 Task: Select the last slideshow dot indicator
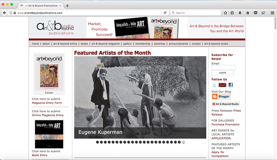(183, 142)
